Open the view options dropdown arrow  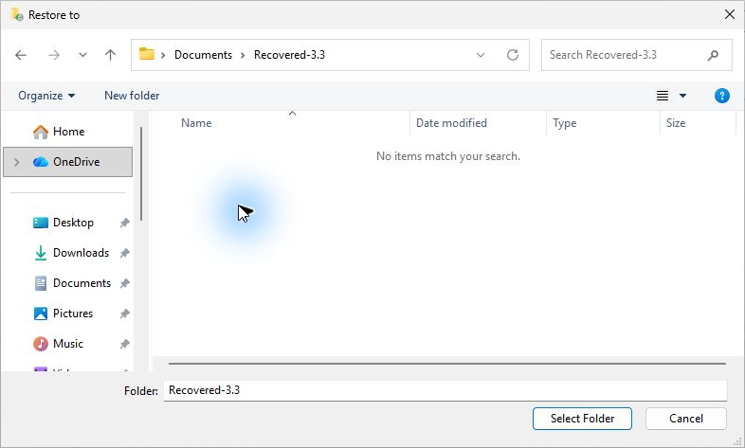point(682,96)
